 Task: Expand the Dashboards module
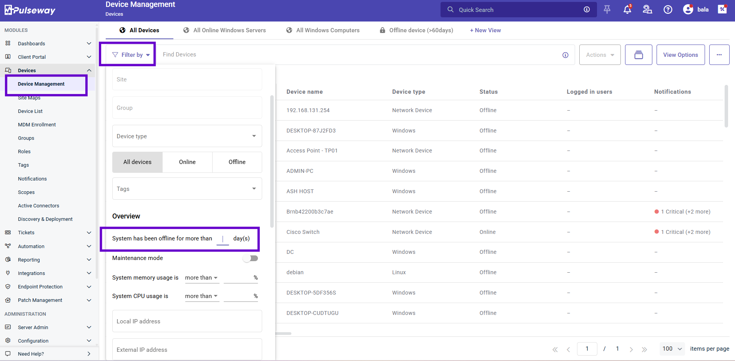point(89,43)
